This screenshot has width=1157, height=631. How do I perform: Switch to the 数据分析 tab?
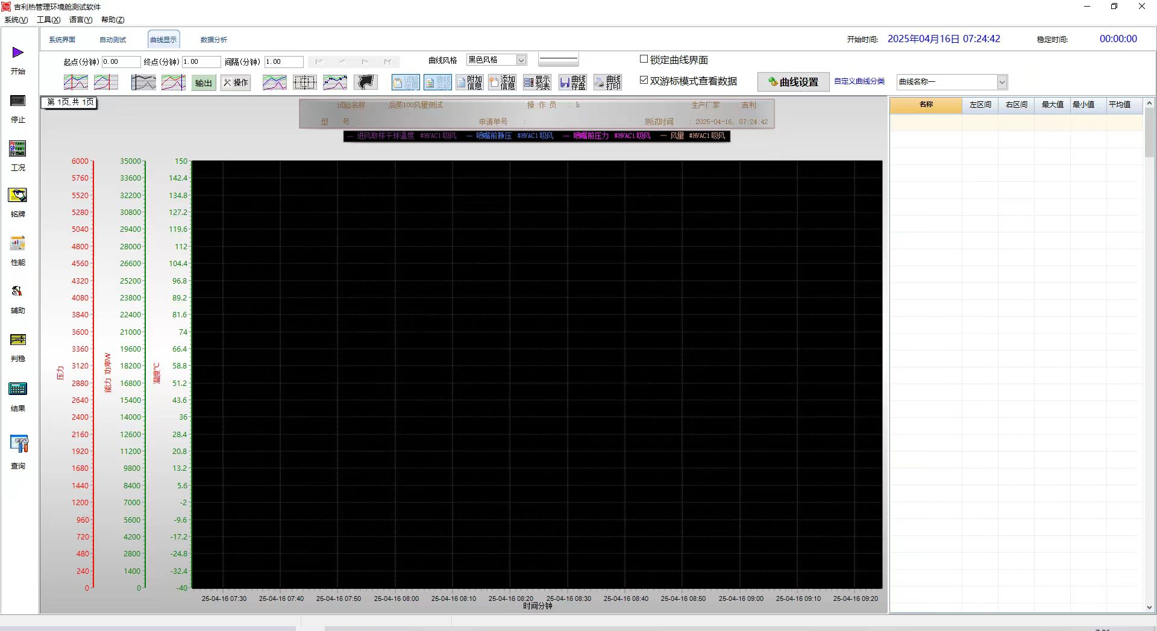(x=214, y=40)
